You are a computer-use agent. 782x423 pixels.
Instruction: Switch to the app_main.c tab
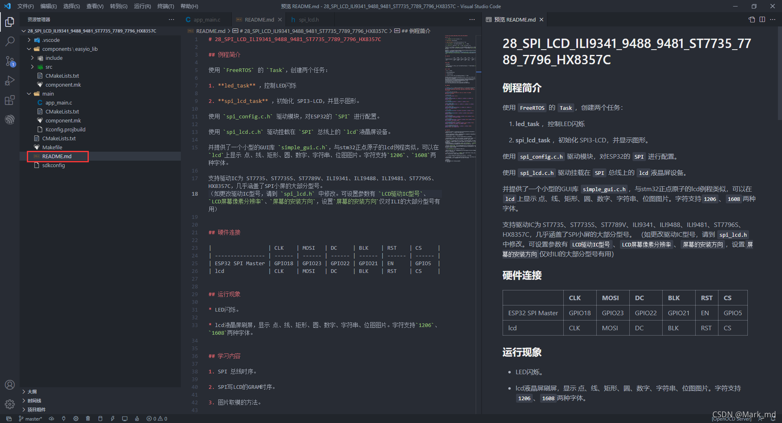206,20
